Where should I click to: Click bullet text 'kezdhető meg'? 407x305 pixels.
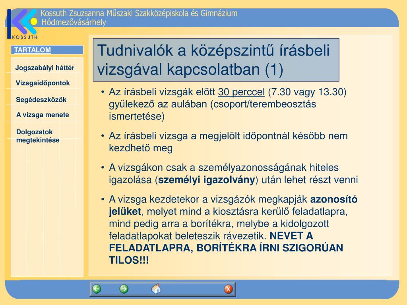[x=141, y=148]
